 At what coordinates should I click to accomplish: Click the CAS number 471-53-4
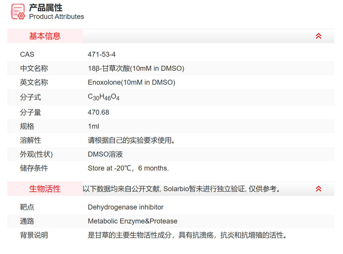pos(102,54)
